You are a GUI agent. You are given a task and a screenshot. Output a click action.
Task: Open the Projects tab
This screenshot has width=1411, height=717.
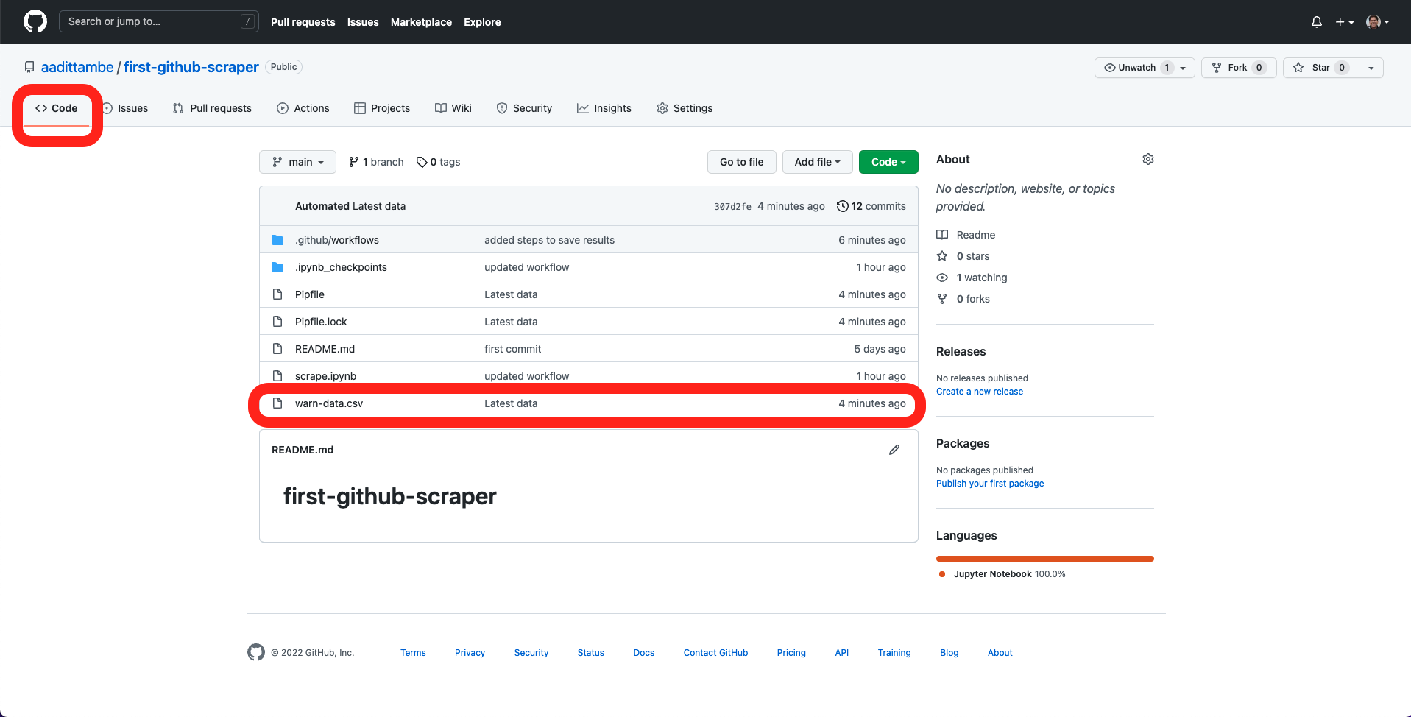pos(382,108)
